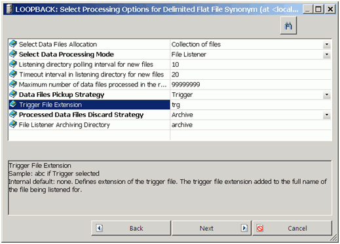The image size is (340, 244).
Task: Click book icon beside Trigger File Extension
Action: [x=13, y=104]
